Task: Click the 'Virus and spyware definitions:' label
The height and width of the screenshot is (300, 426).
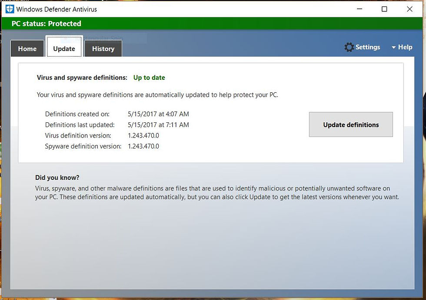Action: [82, 78]
